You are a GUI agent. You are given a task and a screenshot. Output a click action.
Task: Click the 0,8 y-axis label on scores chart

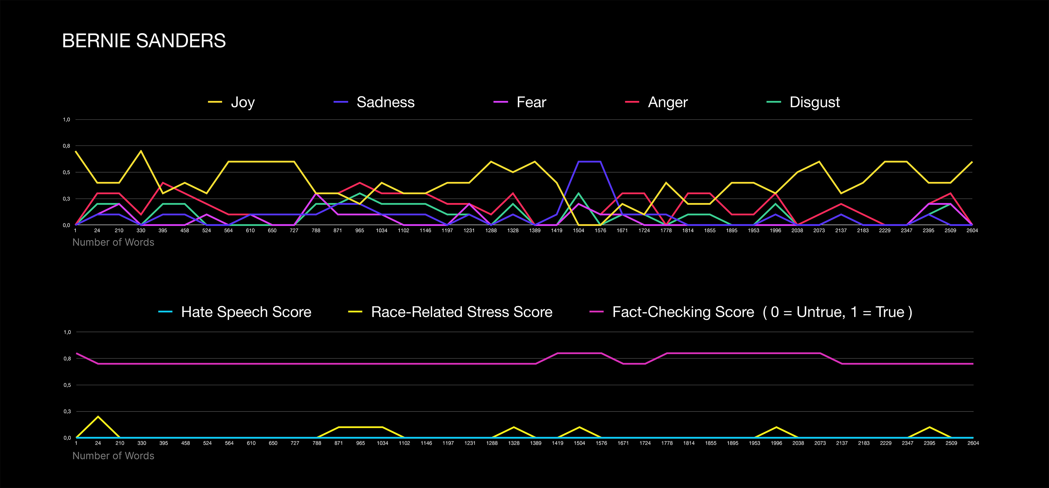click(x=67, y=359)
